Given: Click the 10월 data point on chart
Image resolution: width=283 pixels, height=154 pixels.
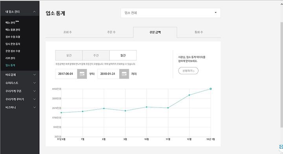Looking at the screenshot, I should click(147, 107).
